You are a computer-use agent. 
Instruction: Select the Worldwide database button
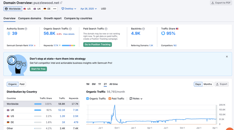pyautogui.click(x=13, y=9)
